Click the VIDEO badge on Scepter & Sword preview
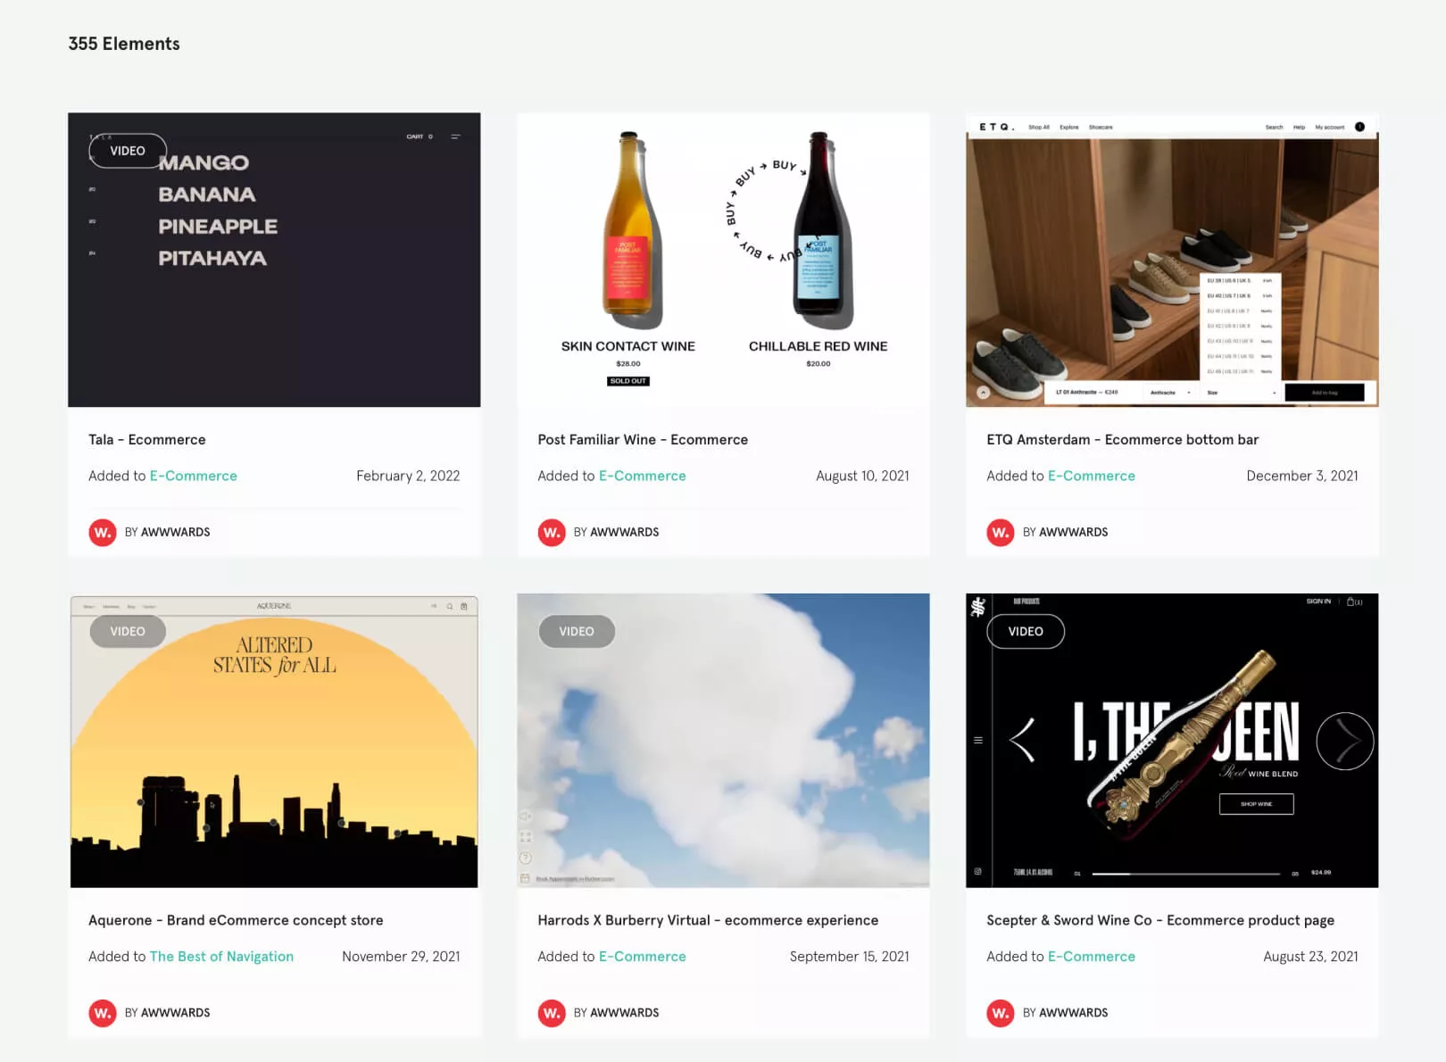Image resolution: width=1446 pixels, height=1062 pixels. coord(1026,631)
